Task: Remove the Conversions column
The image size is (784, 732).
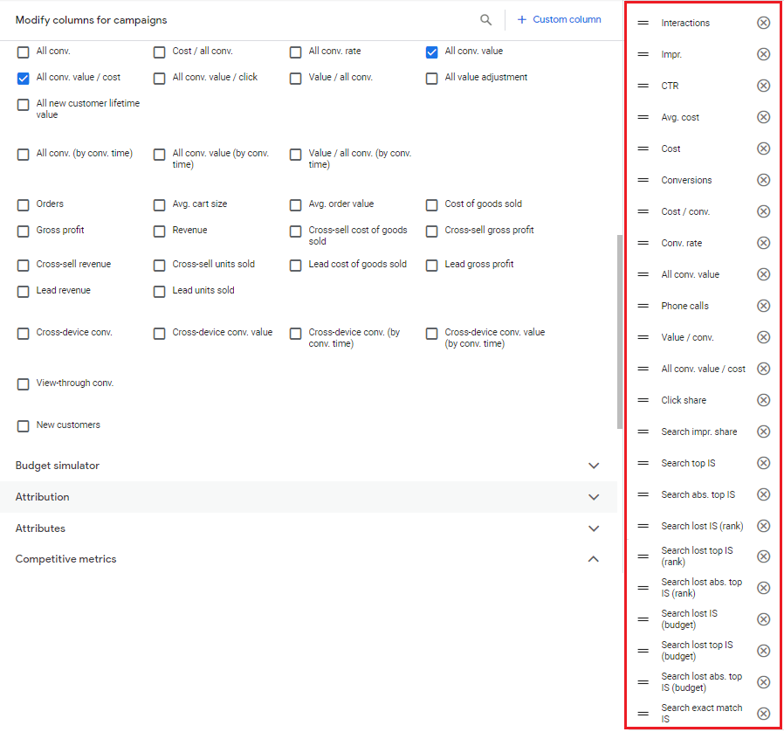Action: (763, 180)
